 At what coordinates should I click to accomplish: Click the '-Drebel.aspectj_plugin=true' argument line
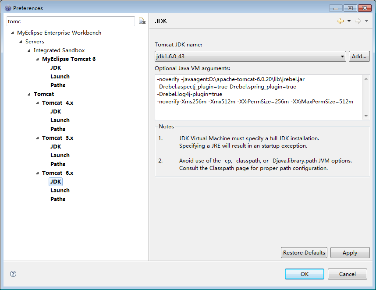pyautogui.click(x=227, y=87)
